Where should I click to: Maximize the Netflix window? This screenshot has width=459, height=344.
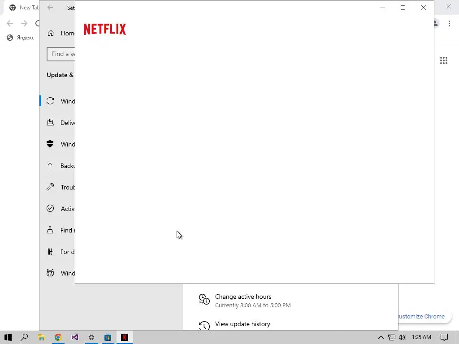pos(403,8)
